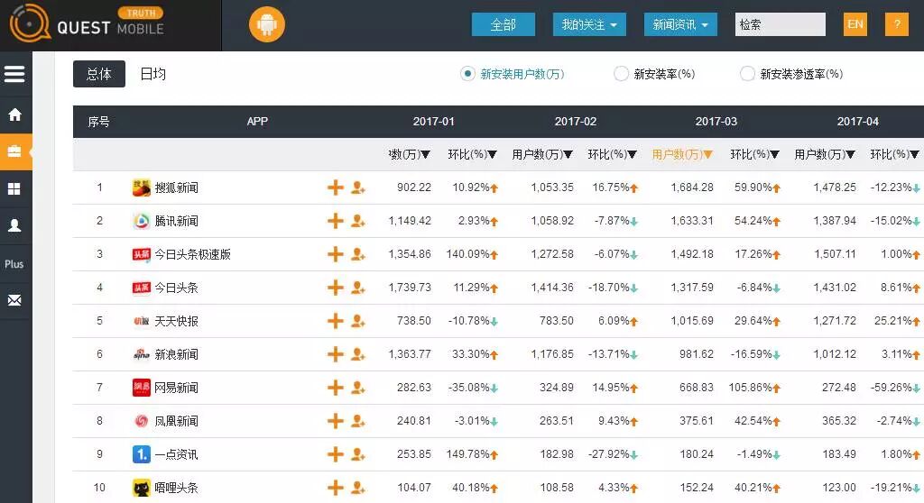Viewport: 924px width, 503px height.
Task: Add 今日头条极速版 with the plus icon
Action: (x=336, y=254)
